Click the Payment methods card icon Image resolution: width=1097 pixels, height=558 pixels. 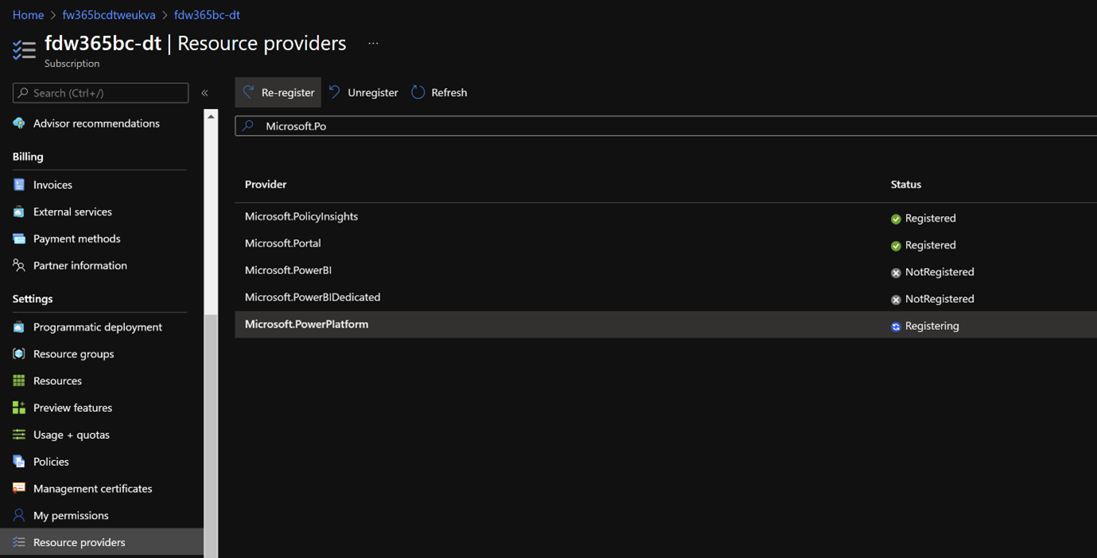(x=19, y=238)
